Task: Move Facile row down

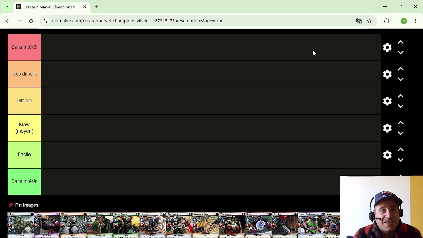Action: tap(401, 160)
